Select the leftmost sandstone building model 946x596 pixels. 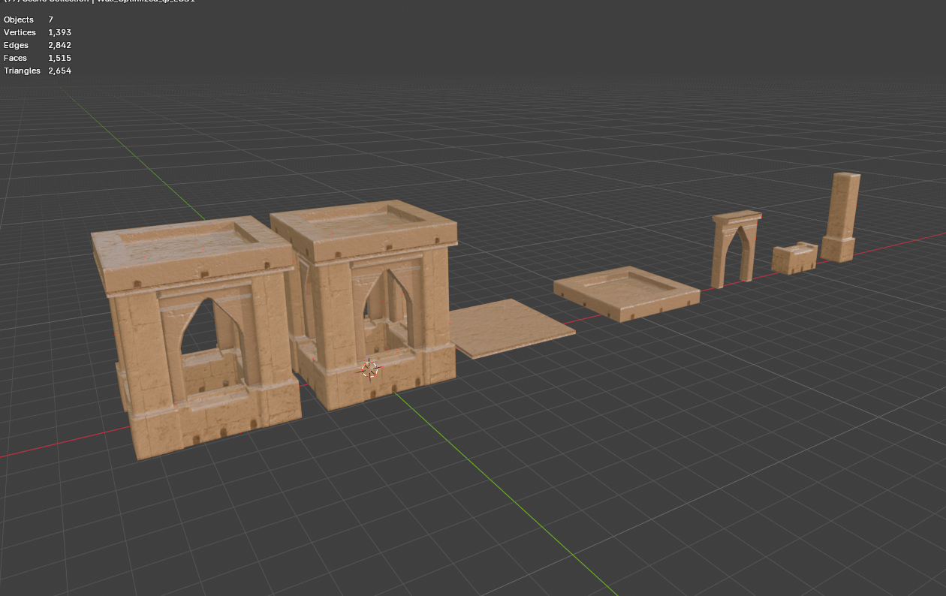(197, 338)
